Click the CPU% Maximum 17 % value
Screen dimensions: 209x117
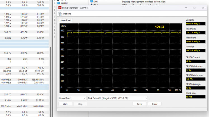click(196, 79)
